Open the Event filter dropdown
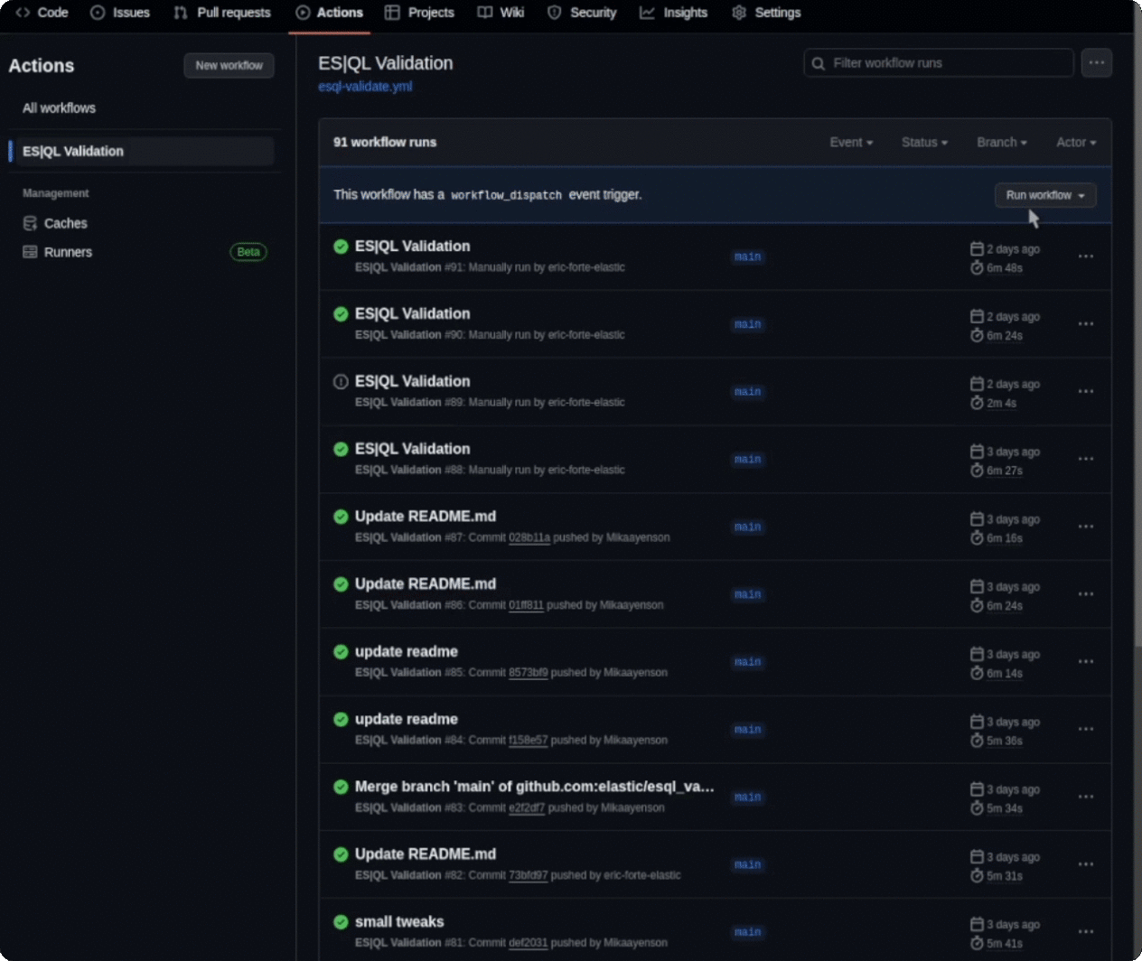 click(x=850, y=143)
